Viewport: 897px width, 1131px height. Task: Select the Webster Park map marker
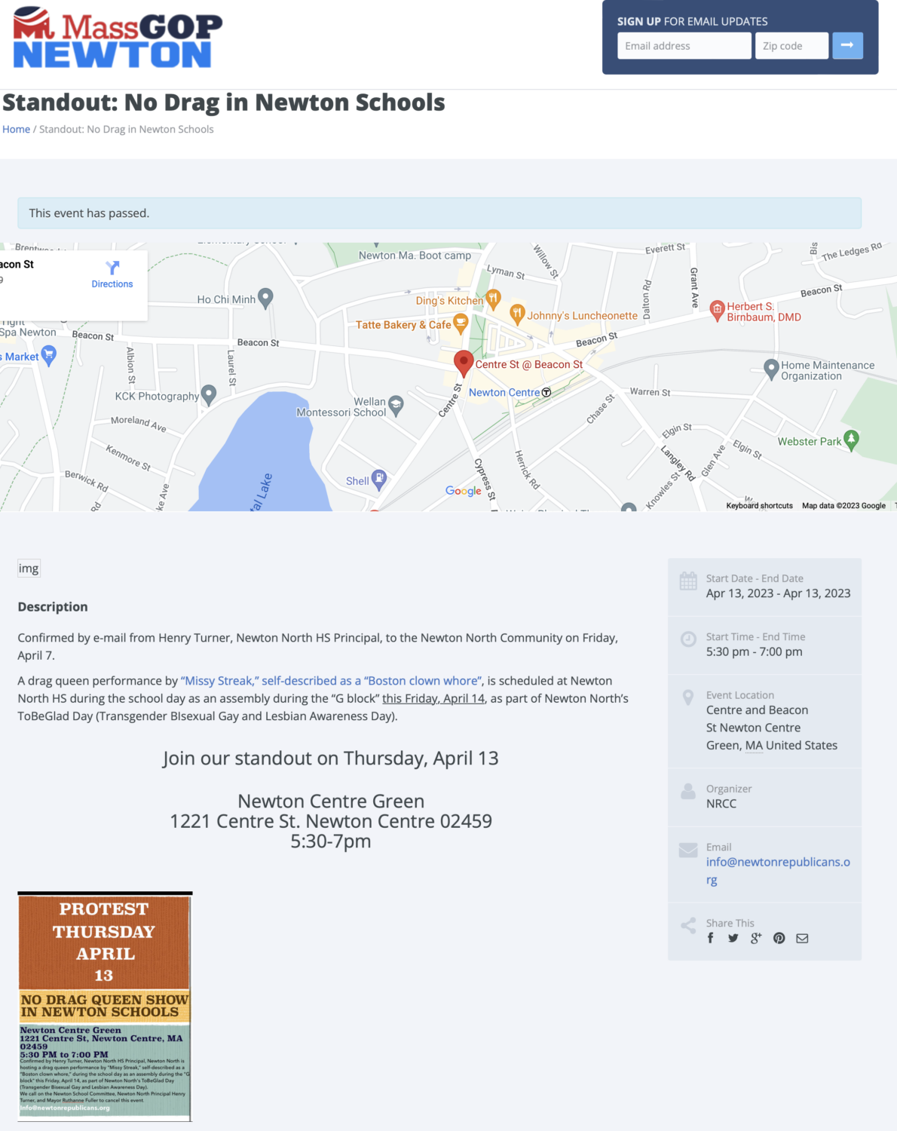click(x=851, y=440)
